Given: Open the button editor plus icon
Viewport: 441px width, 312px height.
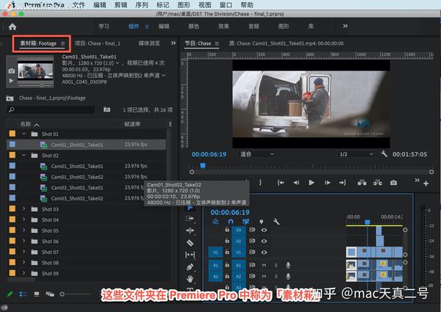Looking at the screenshot, I should point(426,184).
